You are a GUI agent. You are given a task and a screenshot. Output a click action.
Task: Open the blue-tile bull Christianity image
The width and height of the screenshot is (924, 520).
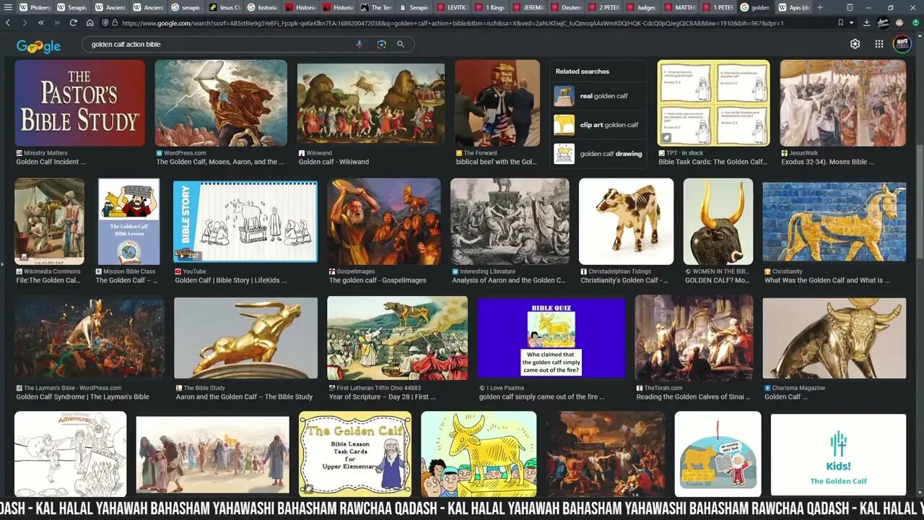click(834, 221)
